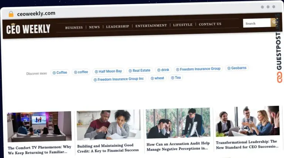Open the News menu item
The width and height of the screenshot is (284, 158).
pyautogui.click(x=94, y=27)
